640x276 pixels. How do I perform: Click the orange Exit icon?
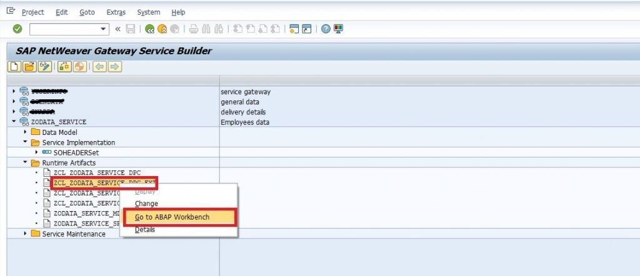pos(162,29)
